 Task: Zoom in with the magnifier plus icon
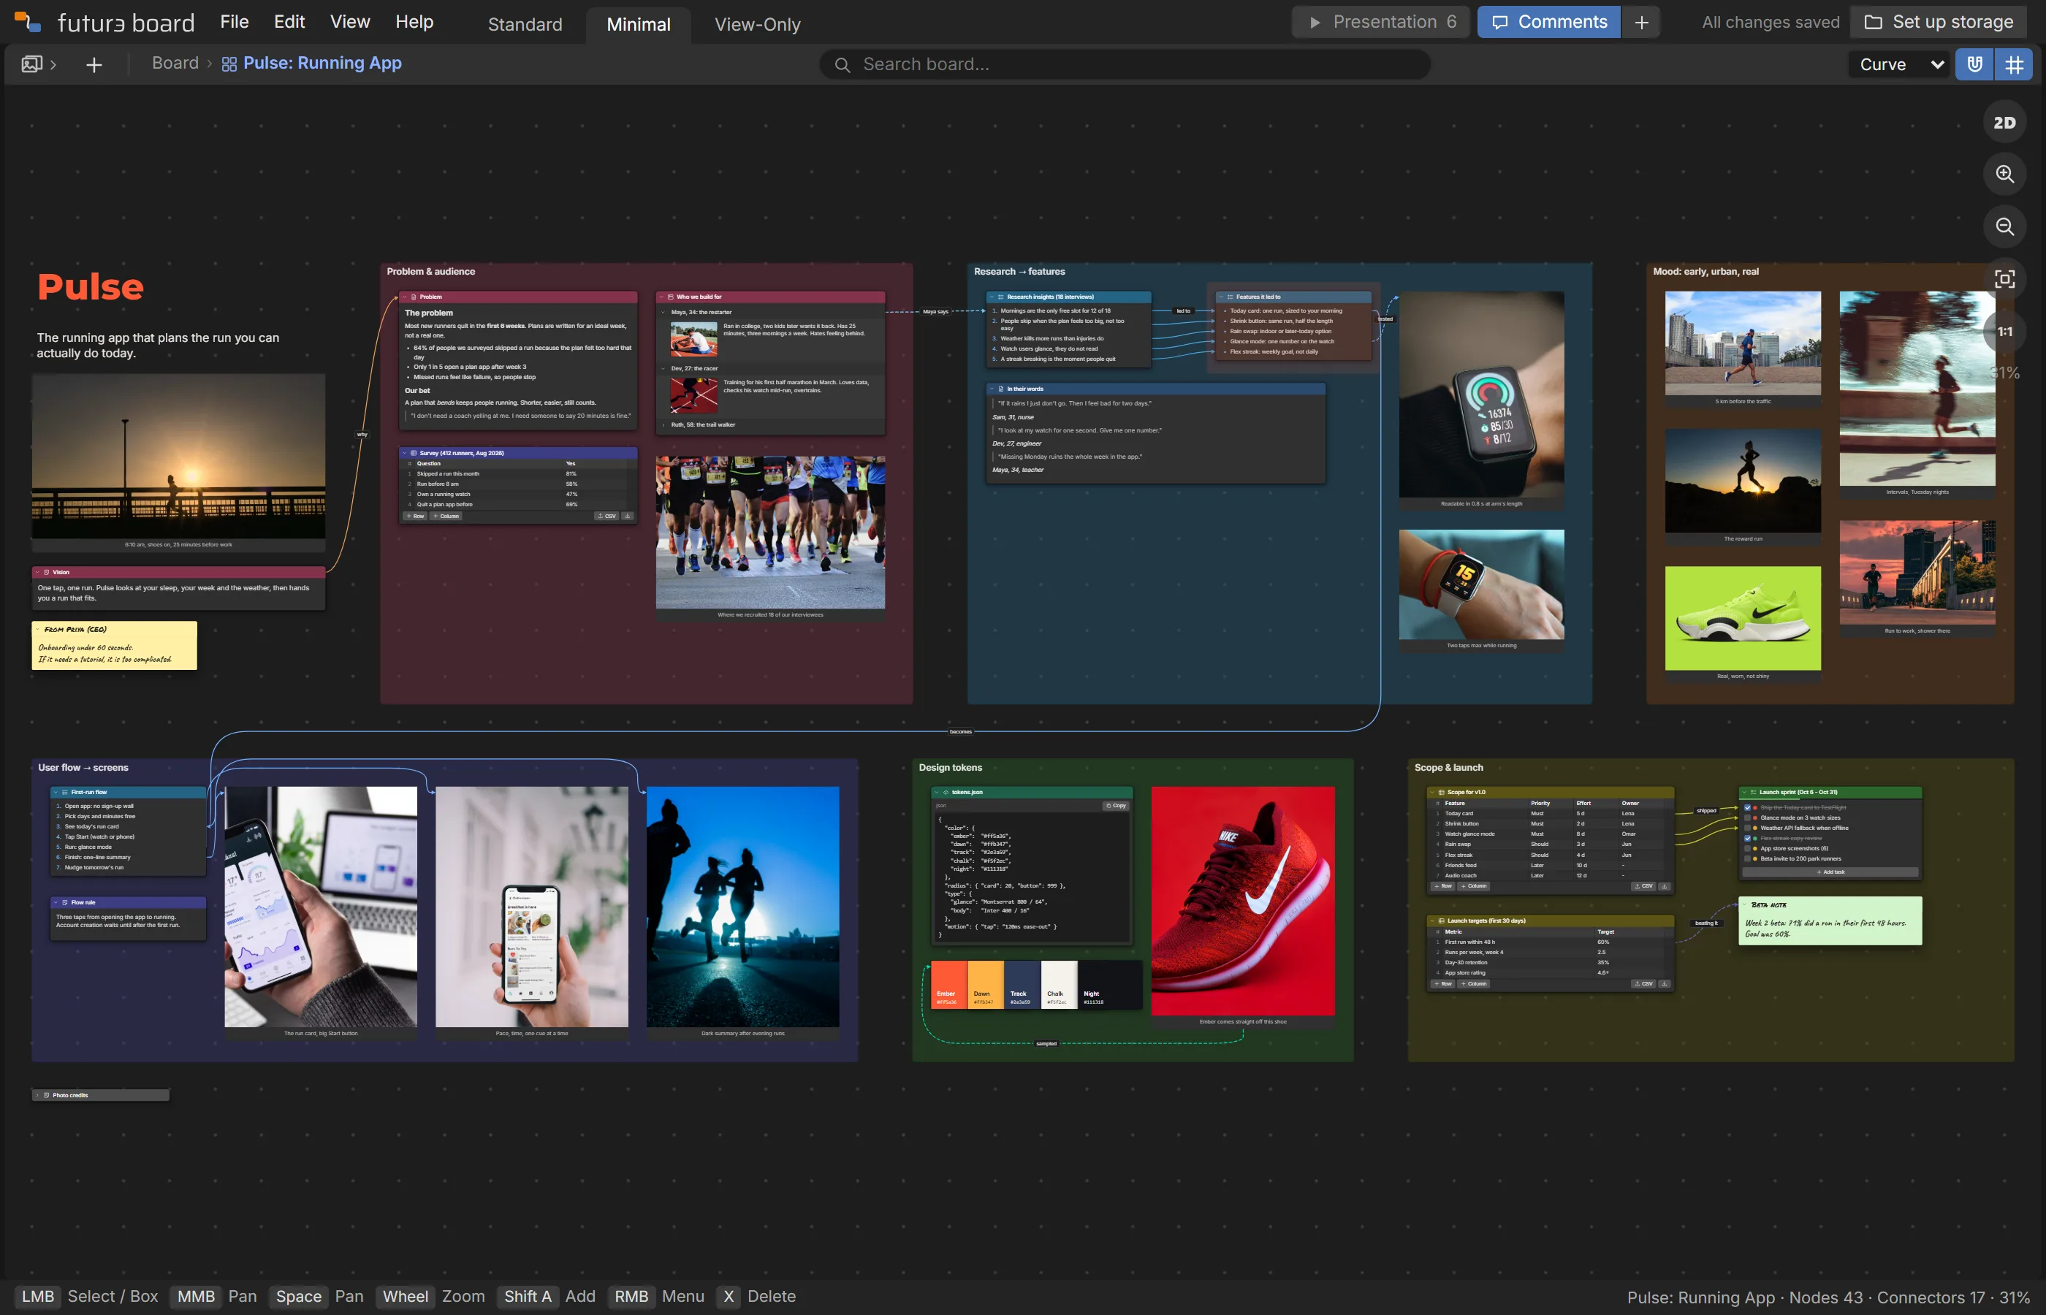coord(2004,174)
